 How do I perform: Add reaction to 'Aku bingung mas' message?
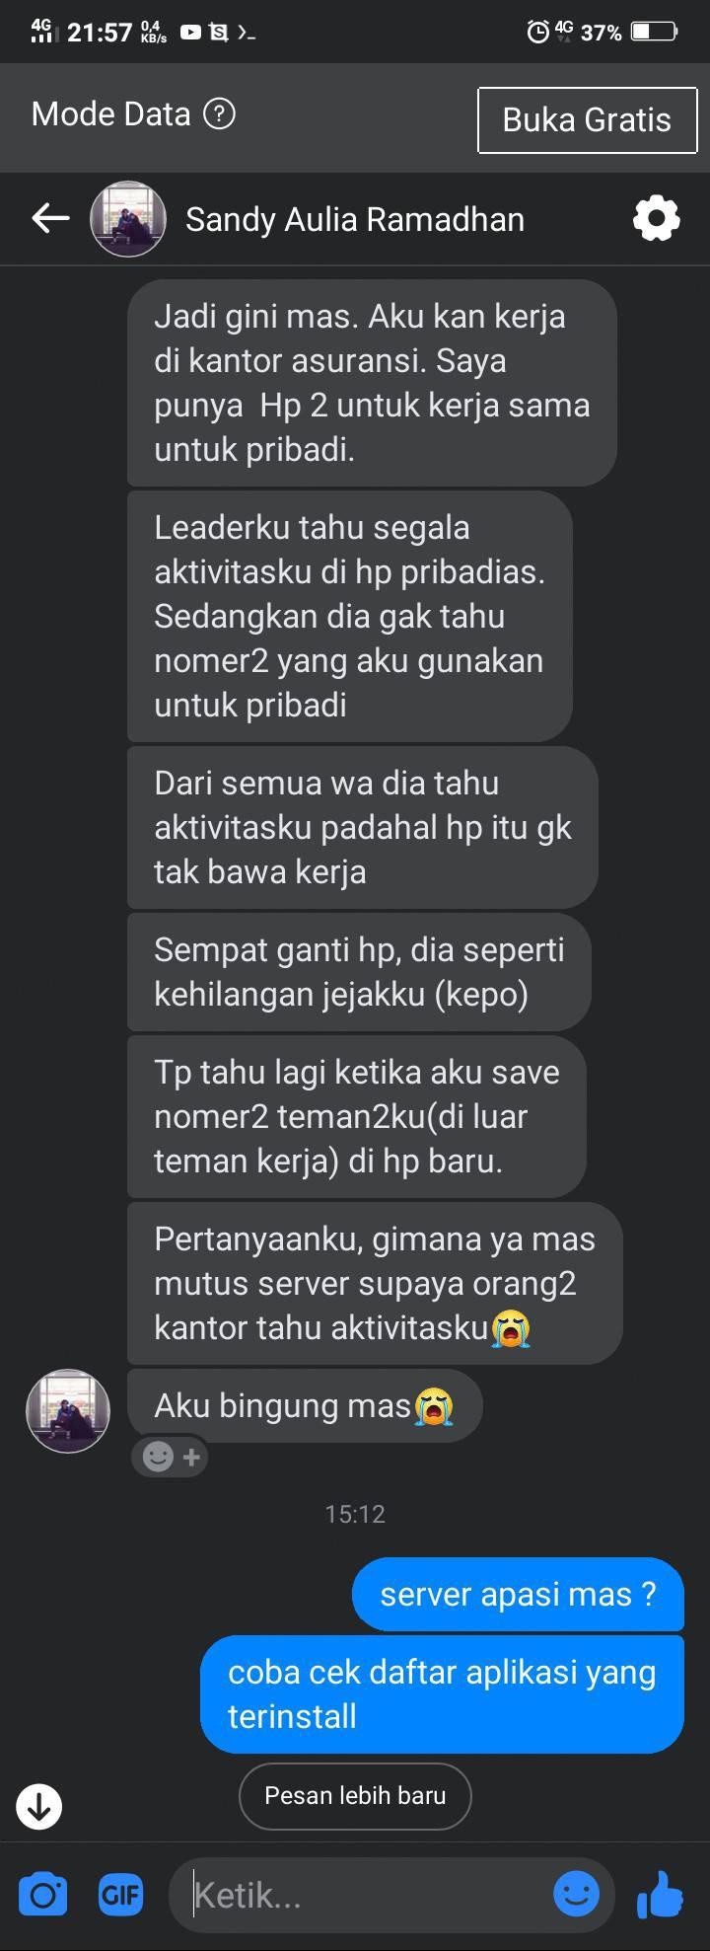click(170, 1457)
